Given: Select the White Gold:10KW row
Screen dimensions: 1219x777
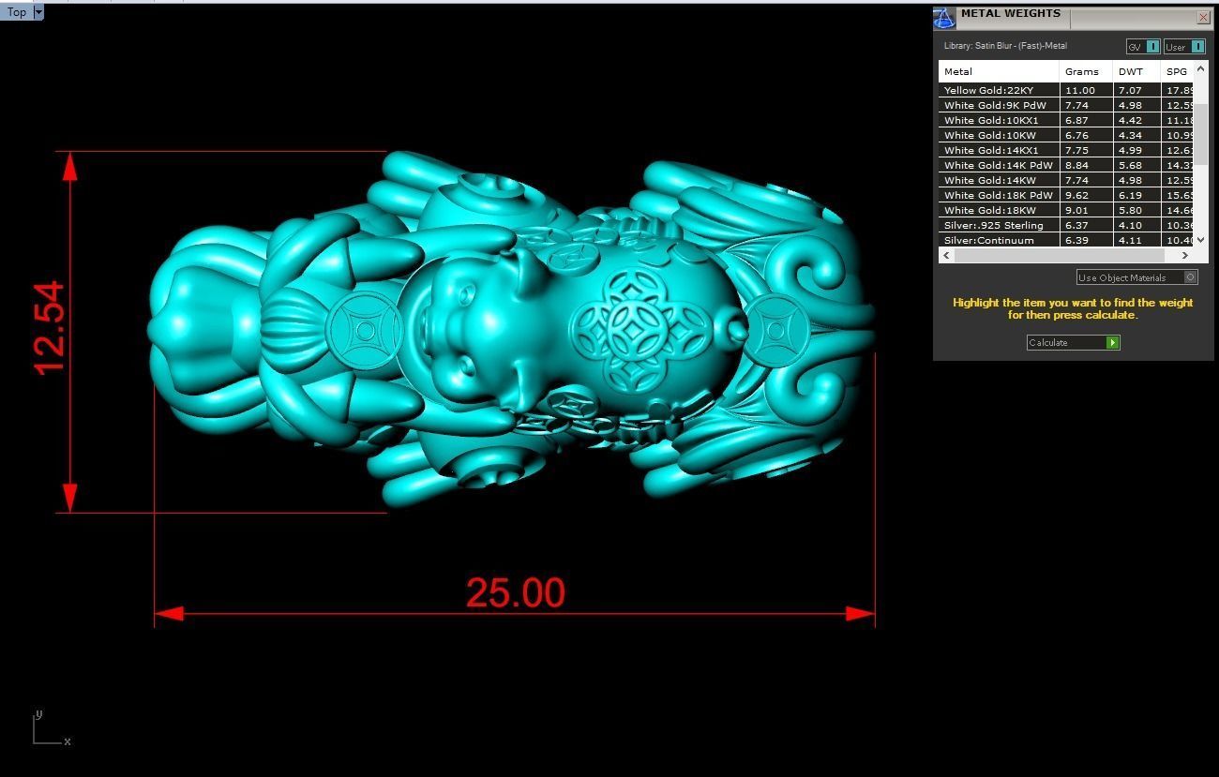Looking at the screenshot, I should [x=1066, y=135].
